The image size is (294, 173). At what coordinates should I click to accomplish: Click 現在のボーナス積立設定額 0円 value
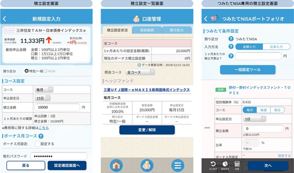(187, 58)
